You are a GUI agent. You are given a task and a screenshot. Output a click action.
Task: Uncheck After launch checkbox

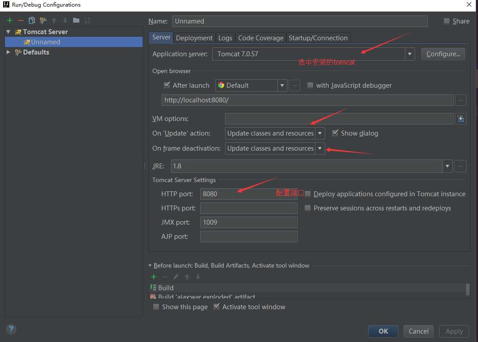(x=167, y=85)
